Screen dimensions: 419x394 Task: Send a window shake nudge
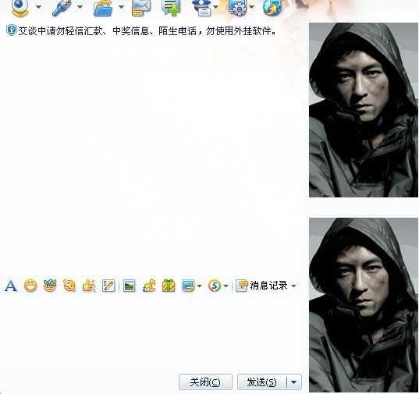69,286
